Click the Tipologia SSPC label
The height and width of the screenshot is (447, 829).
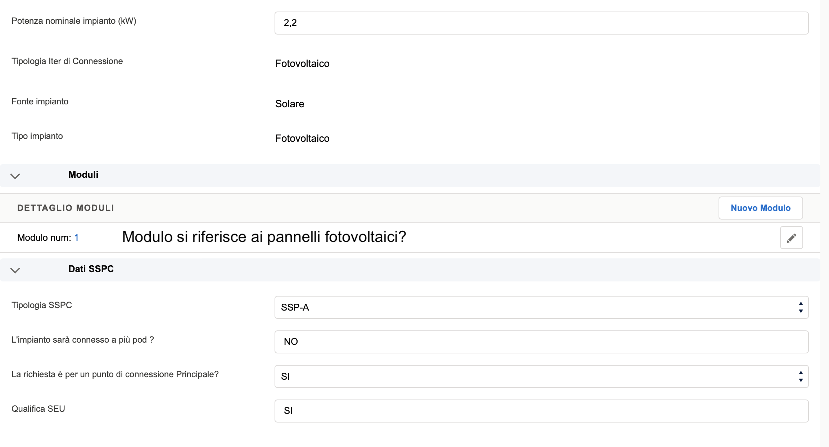[42, 305]
